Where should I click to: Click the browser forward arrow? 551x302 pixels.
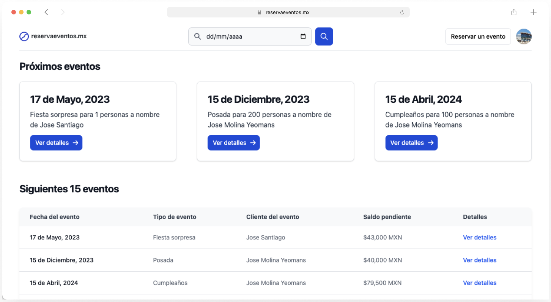pos(63,12)
